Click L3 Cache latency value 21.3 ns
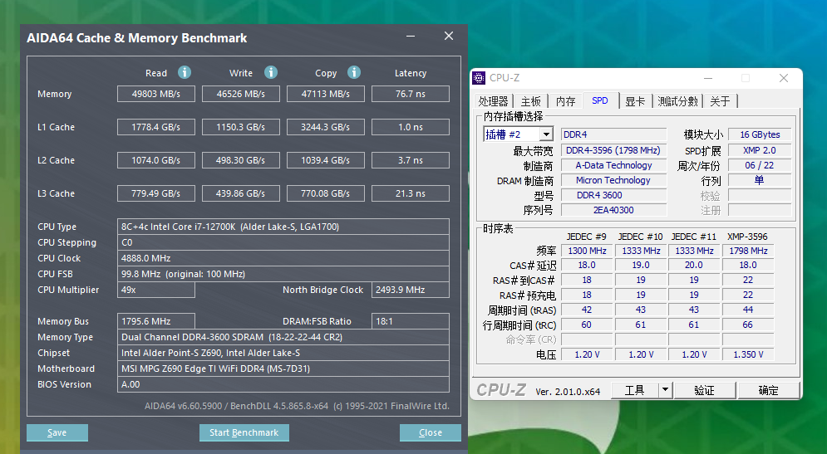Screen dimensions: 827x454 click(411, 193)
